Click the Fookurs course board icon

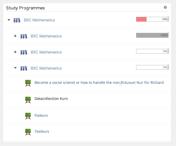28,116
